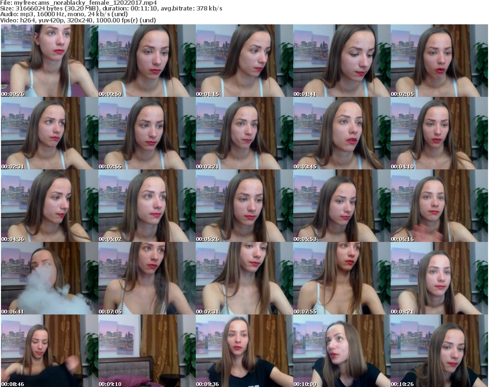
Task: Open the frame at 00:04:10
Action: [439, 133]
